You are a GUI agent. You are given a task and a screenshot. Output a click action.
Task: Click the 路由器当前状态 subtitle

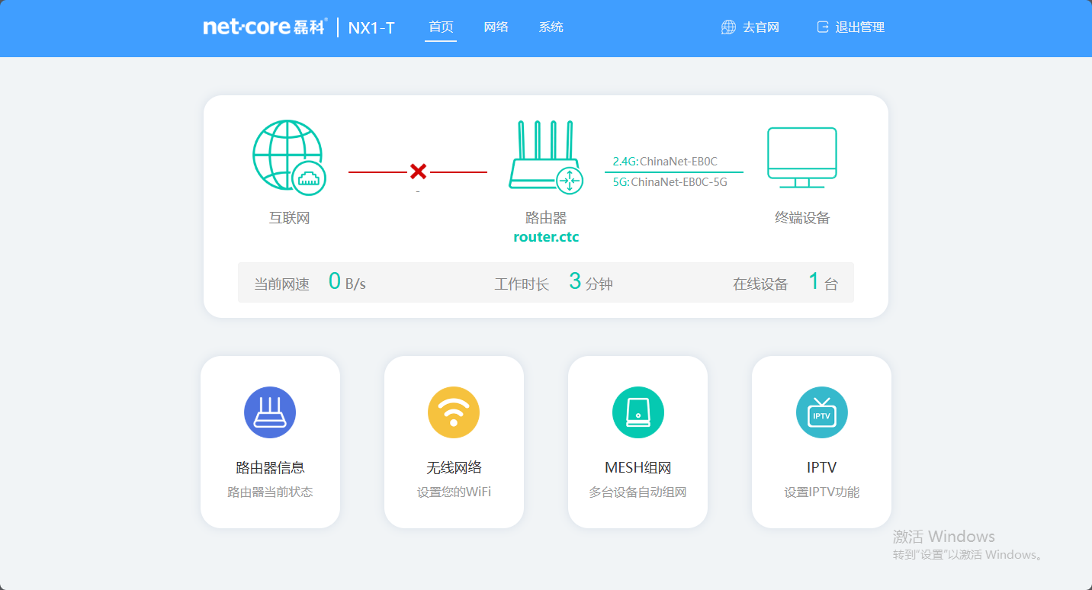270,492
